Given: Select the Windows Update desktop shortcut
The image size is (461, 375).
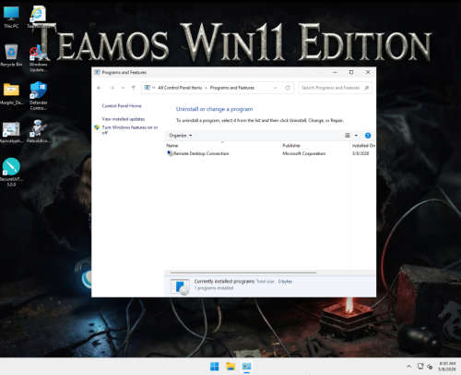Looking at the screenshot, I should (38, 58).
